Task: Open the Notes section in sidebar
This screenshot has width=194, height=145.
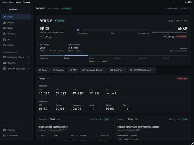Action: pyautogui.click(x=16, y=45)
